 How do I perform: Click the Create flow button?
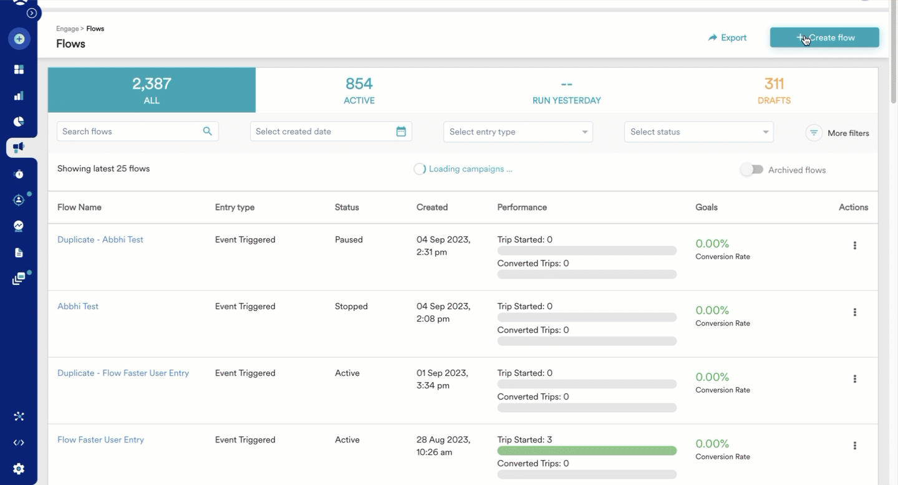pos(824,37)
